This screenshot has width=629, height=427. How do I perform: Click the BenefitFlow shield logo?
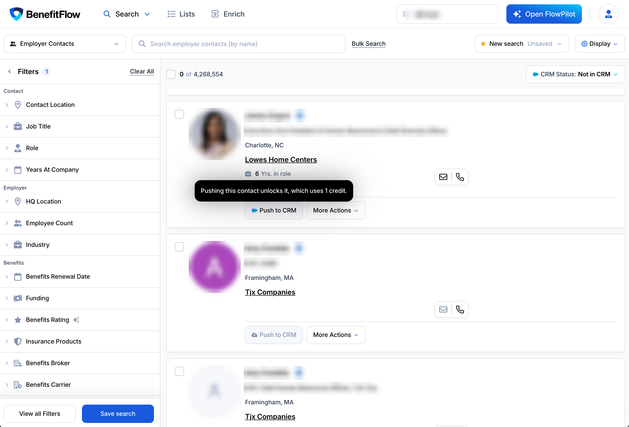point(16,14)
